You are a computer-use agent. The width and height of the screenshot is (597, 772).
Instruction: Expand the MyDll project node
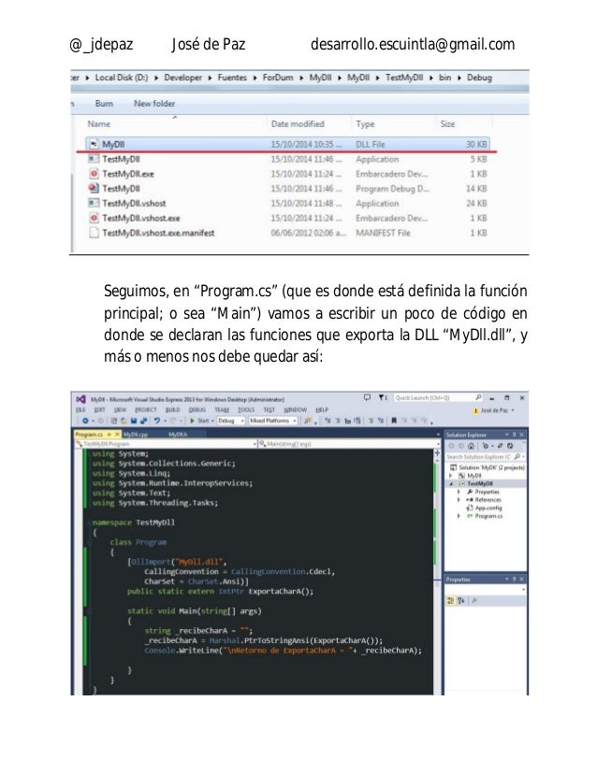click(x=451, y=476)
